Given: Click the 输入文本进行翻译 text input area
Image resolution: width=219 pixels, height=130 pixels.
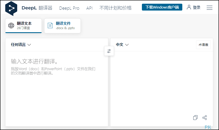Looking at the screenshot, I should tap(57, 89).
